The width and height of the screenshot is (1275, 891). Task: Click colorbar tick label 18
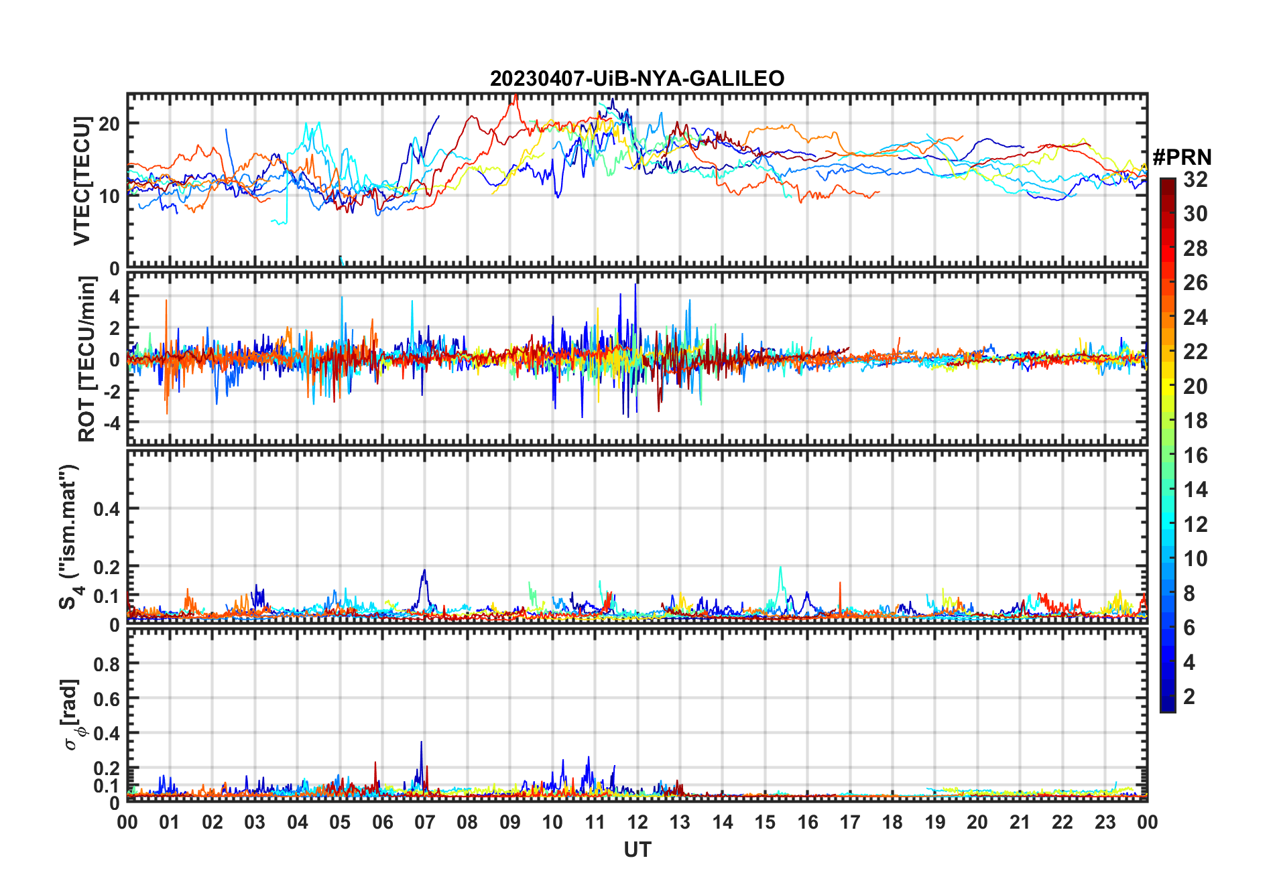click(x=1195, y=421)
